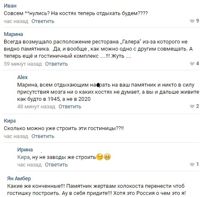The height and width of the screenshot is (197, 202).
Task: Open the '48 минут назад' timestamp on Alex's reply
Action: pyautogui.click(x=36, y=107)
